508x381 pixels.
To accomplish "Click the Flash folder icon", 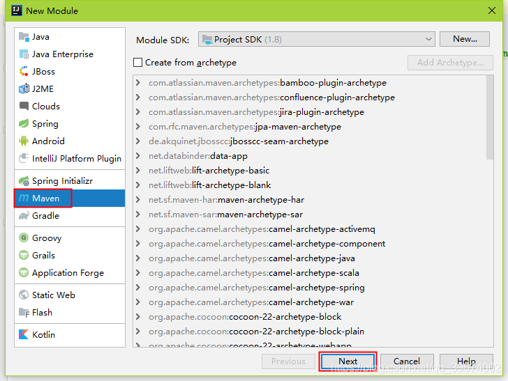I will click(x=24, y=313).
